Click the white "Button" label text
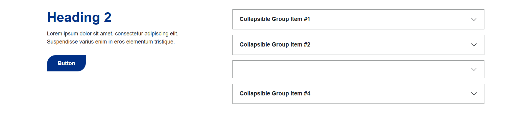The width and height of the screenshot is (530, 123). 66,63
